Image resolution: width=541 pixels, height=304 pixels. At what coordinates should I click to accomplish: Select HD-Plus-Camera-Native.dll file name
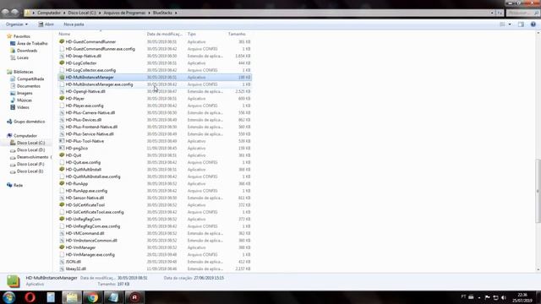point(90,112)
